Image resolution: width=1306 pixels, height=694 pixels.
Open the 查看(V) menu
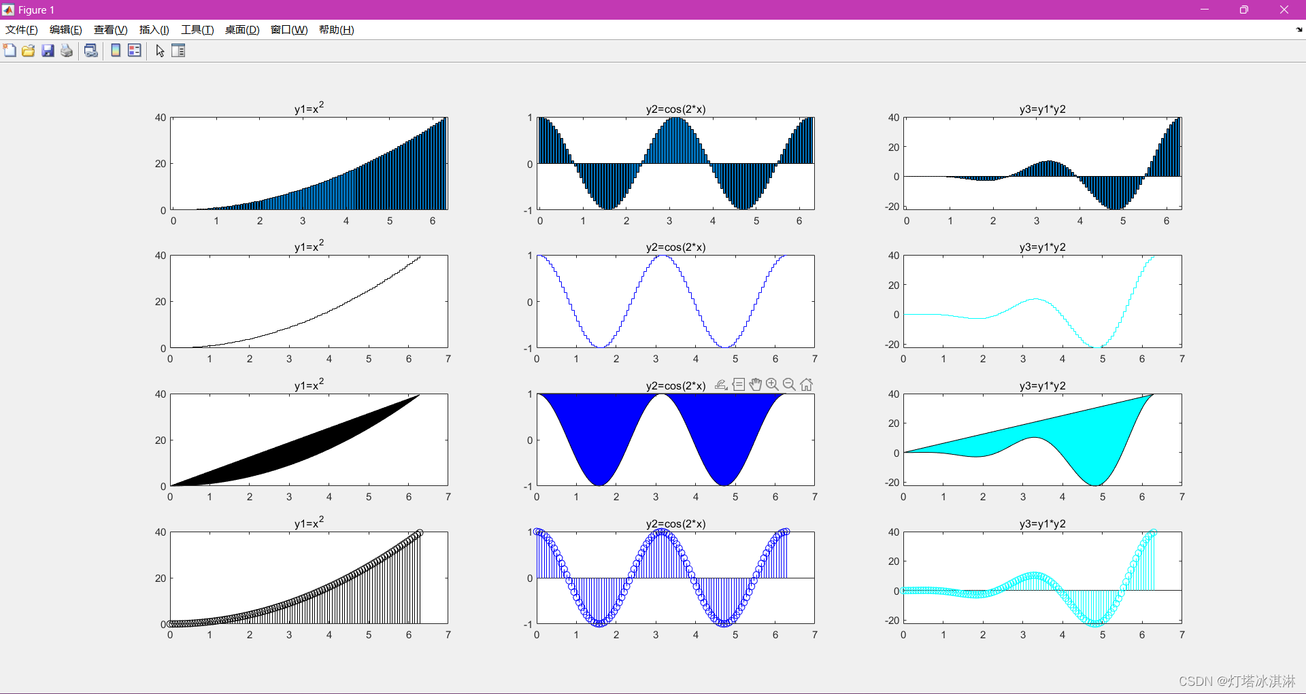111,30
